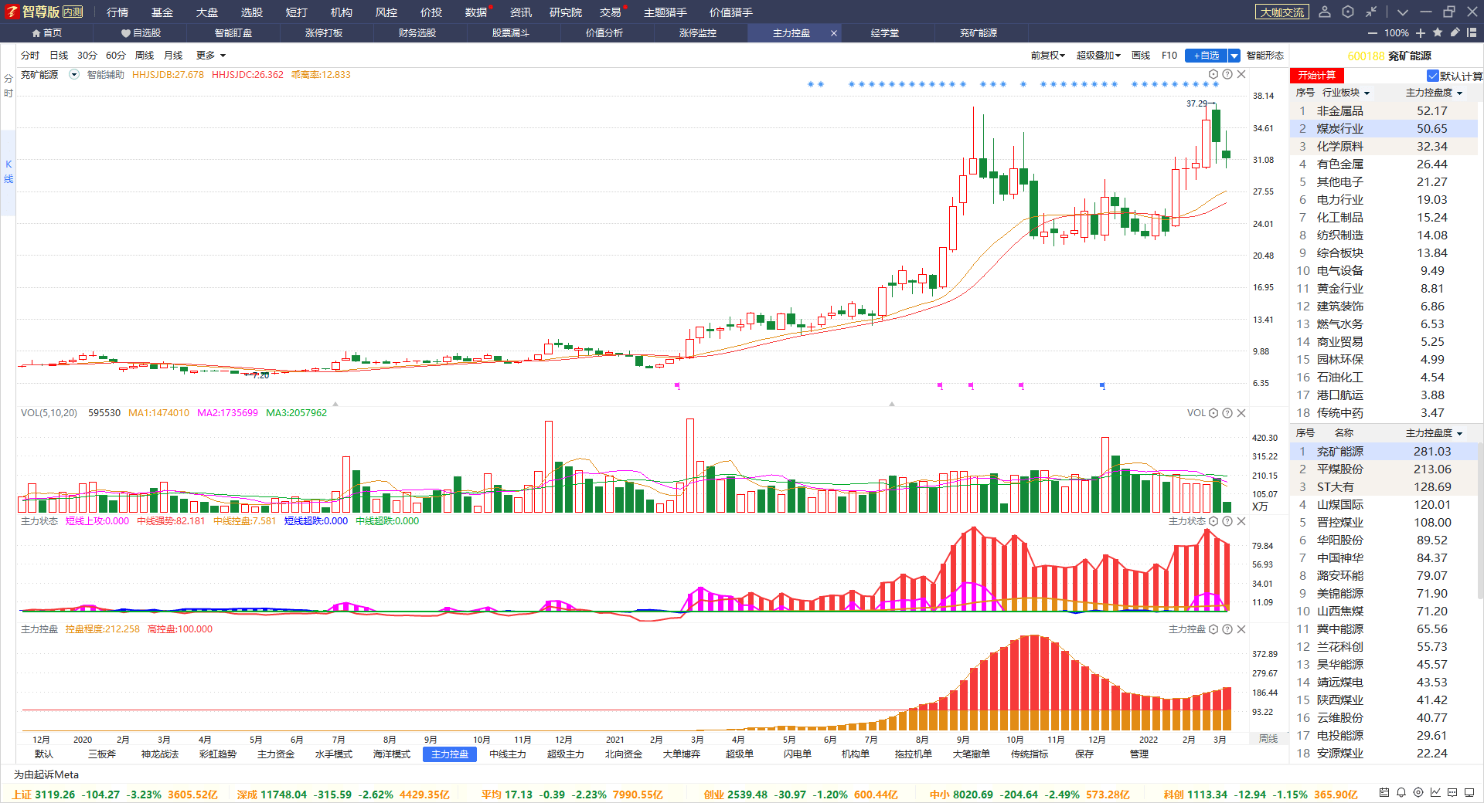Select the 北向资金 indicator tab at bottom
This screenshot has width=1484, height=803.
(x=624, y=754)
